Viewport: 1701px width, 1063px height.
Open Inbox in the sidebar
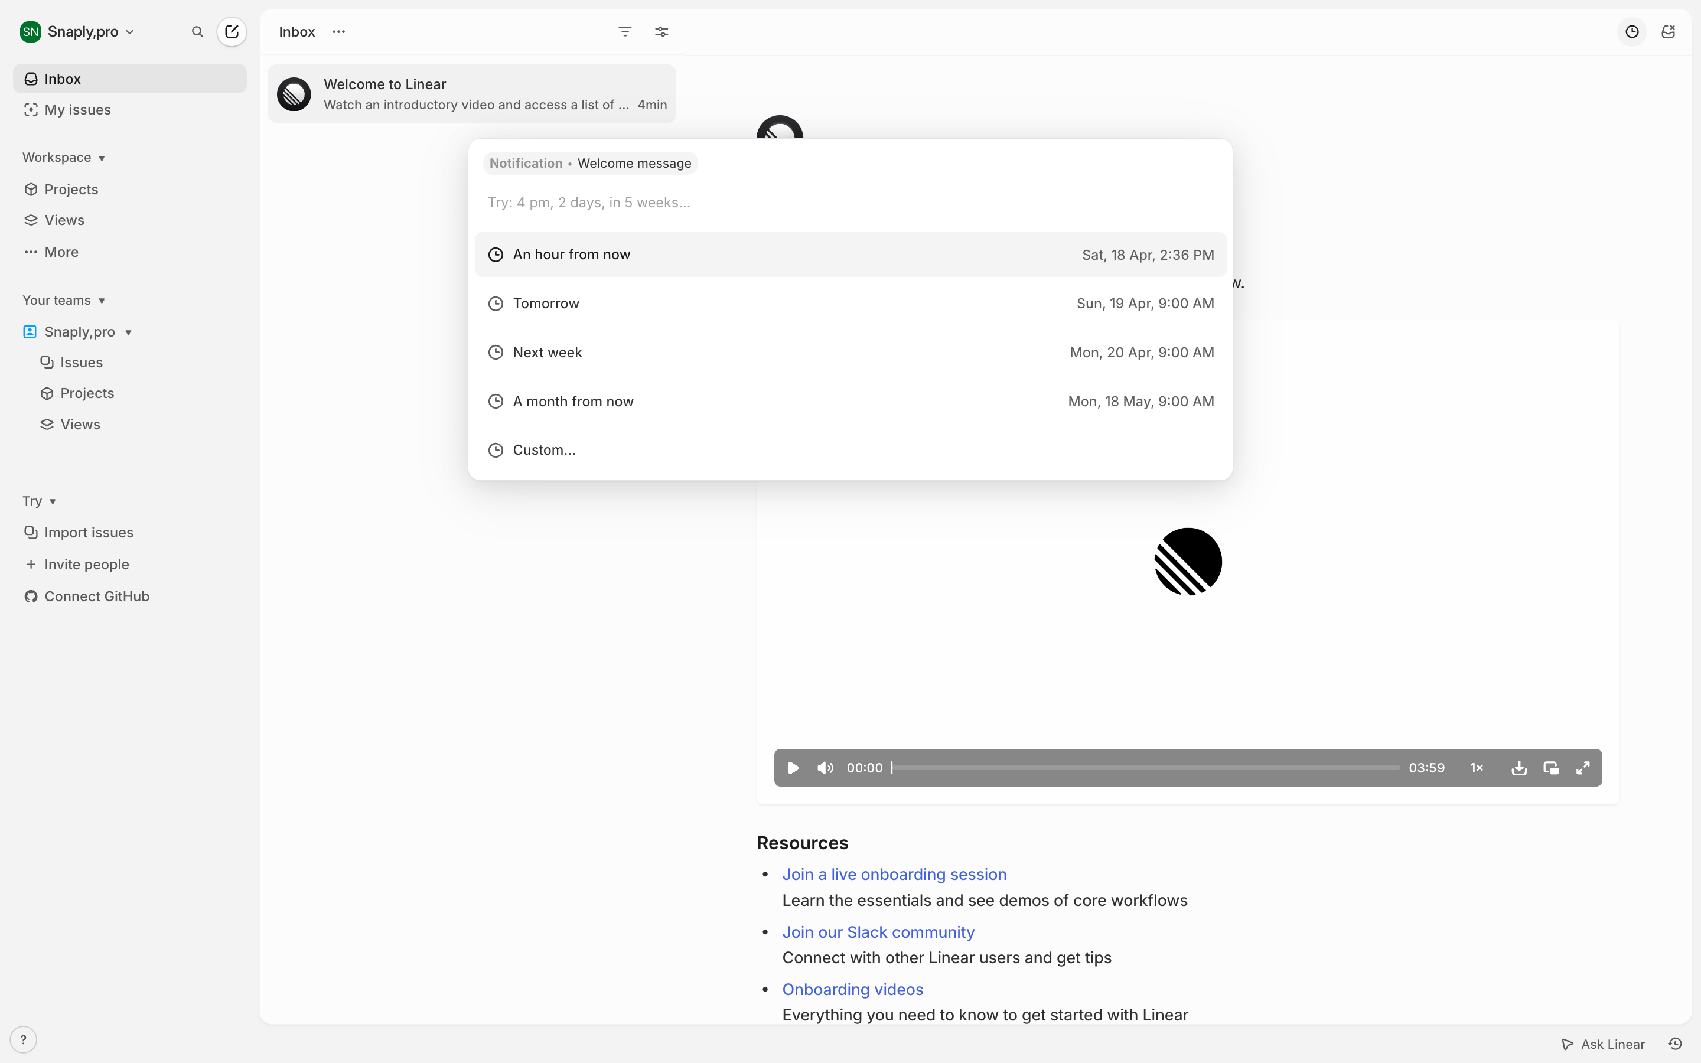point(130,79)
